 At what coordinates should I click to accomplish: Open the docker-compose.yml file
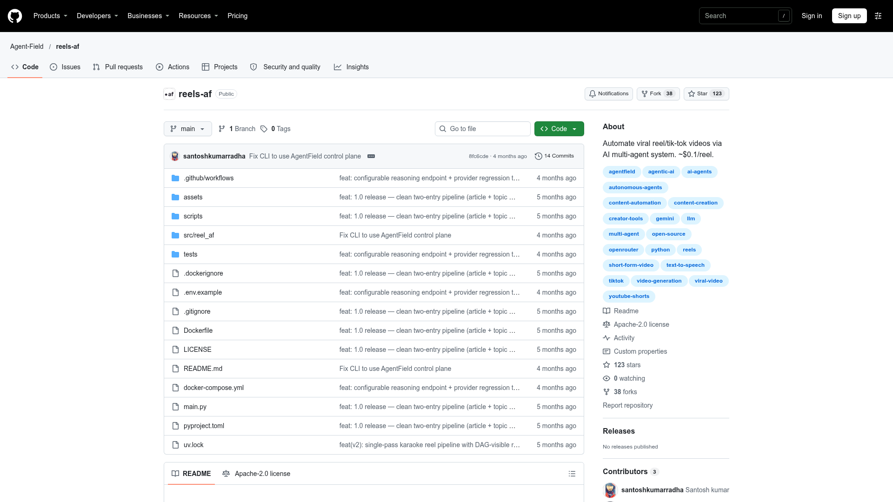tap(213, 388)
